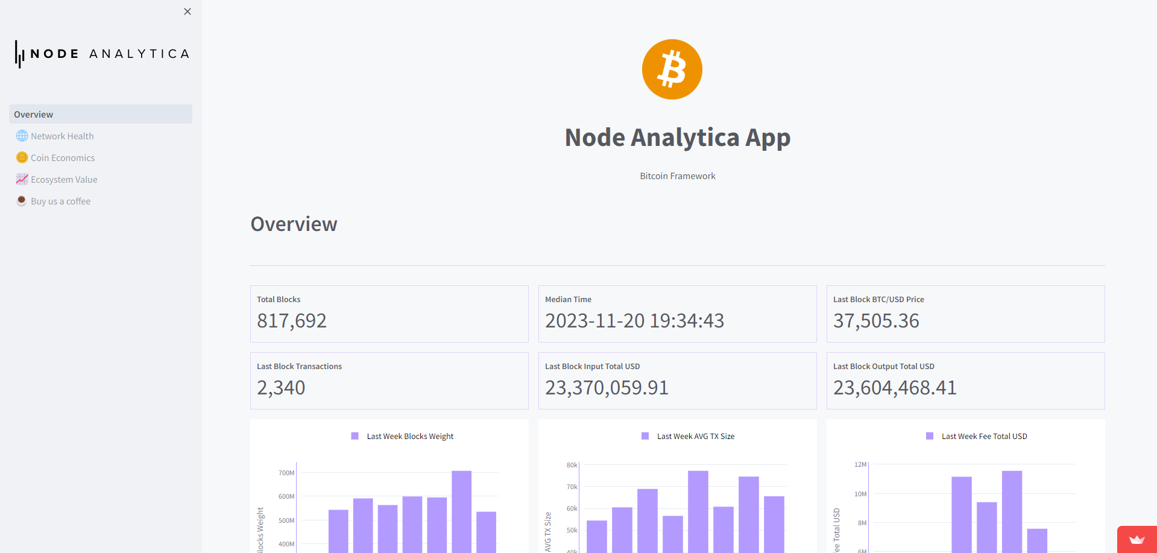Viewport: 1157px width, 553px height.
Task: Click the Node Analytica App title
Action: click(678, 137)
